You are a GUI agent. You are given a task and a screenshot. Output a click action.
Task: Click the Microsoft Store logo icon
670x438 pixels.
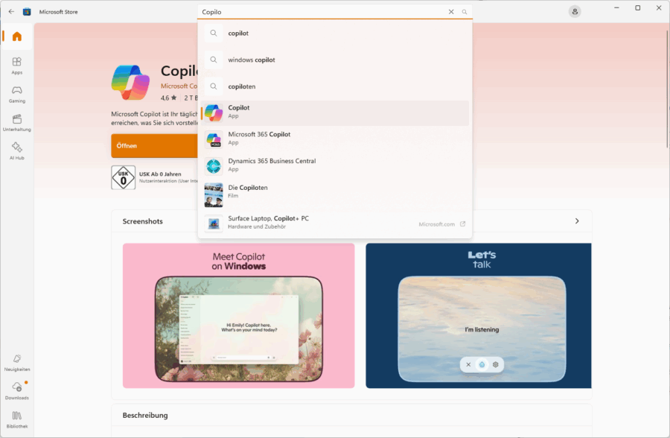(x=27, y=12)
